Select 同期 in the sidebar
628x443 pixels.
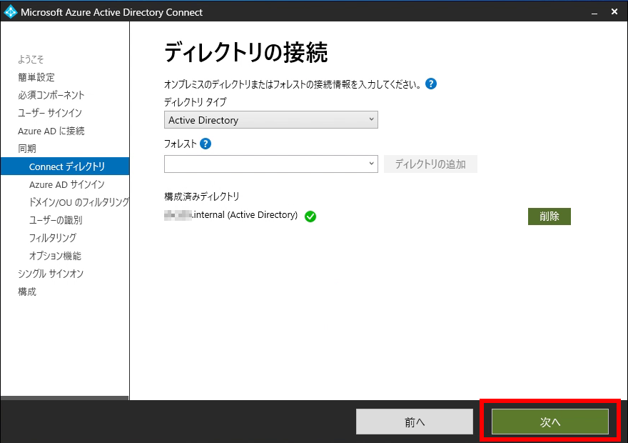click(27, 149)
